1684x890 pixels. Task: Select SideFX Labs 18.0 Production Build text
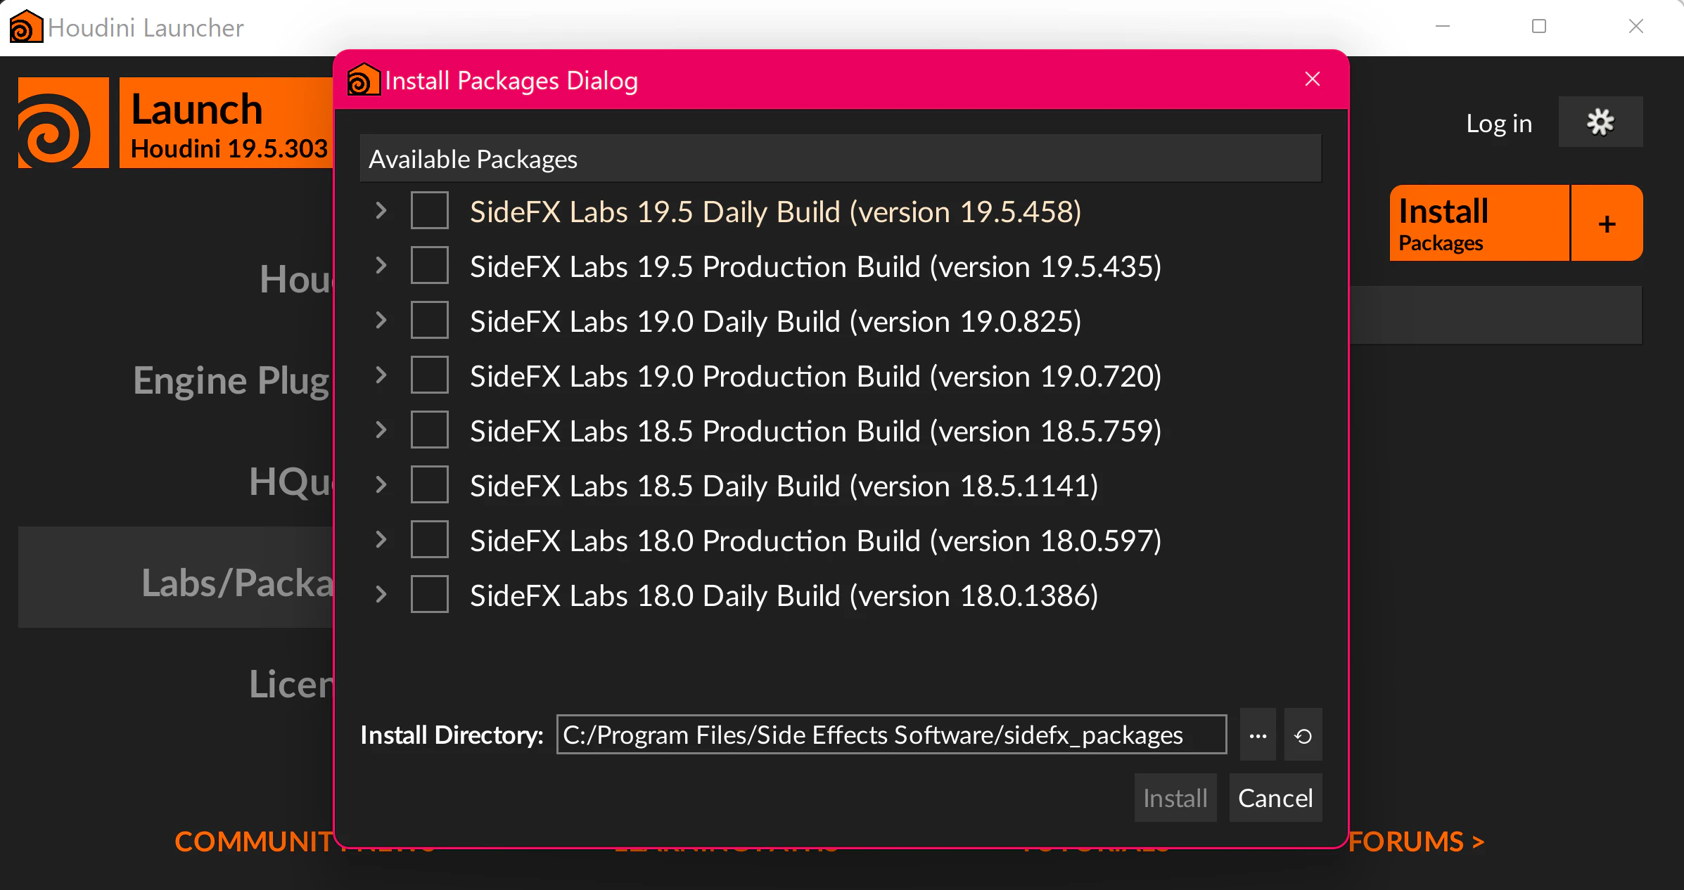pyautogui.click(x=815, y=541)
